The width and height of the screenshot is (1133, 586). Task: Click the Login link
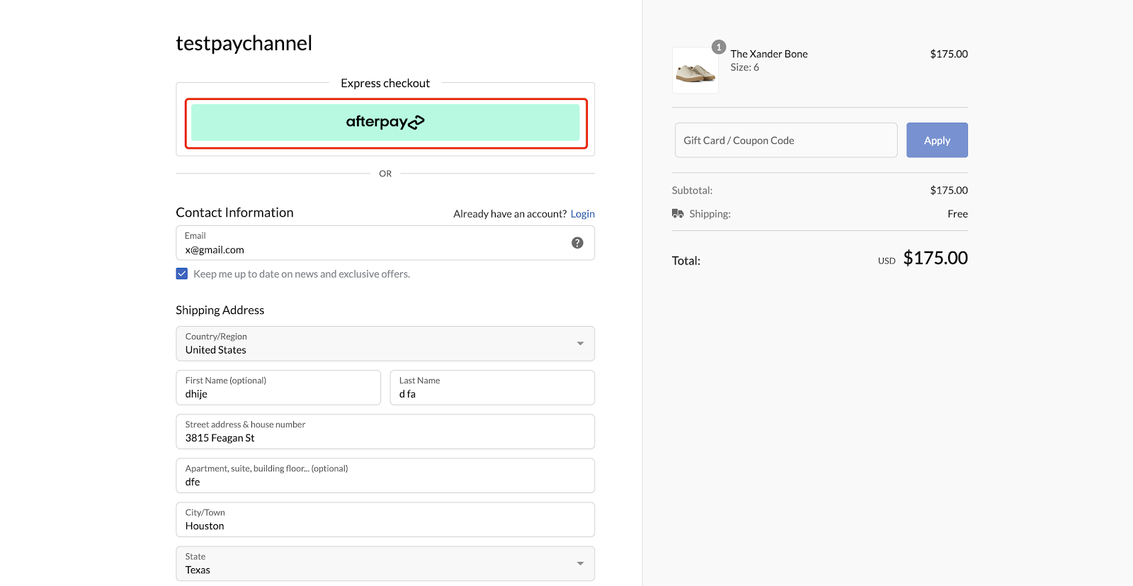pyautogui.click(x=583, y=214)
